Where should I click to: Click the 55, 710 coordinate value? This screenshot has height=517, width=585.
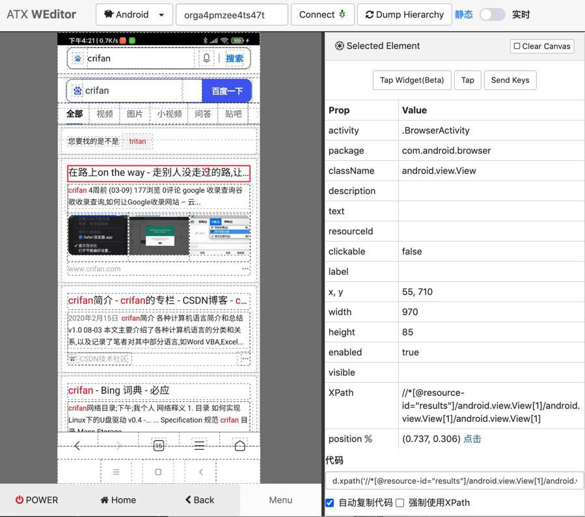417,292
